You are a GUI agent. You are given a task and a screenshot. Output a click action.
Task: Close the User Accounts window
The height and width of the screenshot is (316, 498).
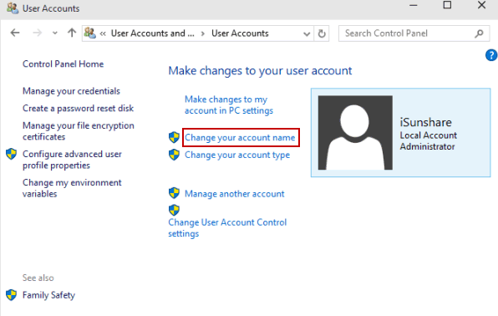[481, 5]
